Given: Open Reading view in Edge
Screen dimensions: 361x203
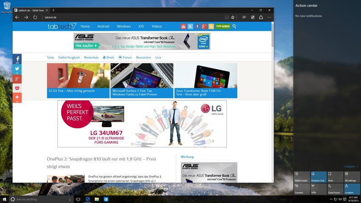Looking at the screenshot, I should point(227,17).
